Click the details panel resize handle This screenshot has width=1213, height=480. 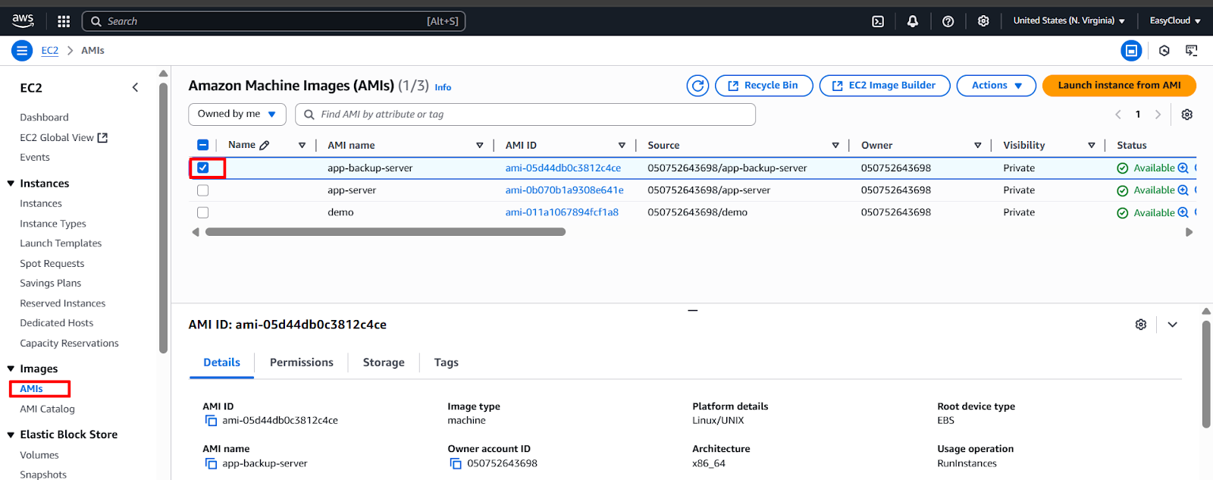(692, 310)
